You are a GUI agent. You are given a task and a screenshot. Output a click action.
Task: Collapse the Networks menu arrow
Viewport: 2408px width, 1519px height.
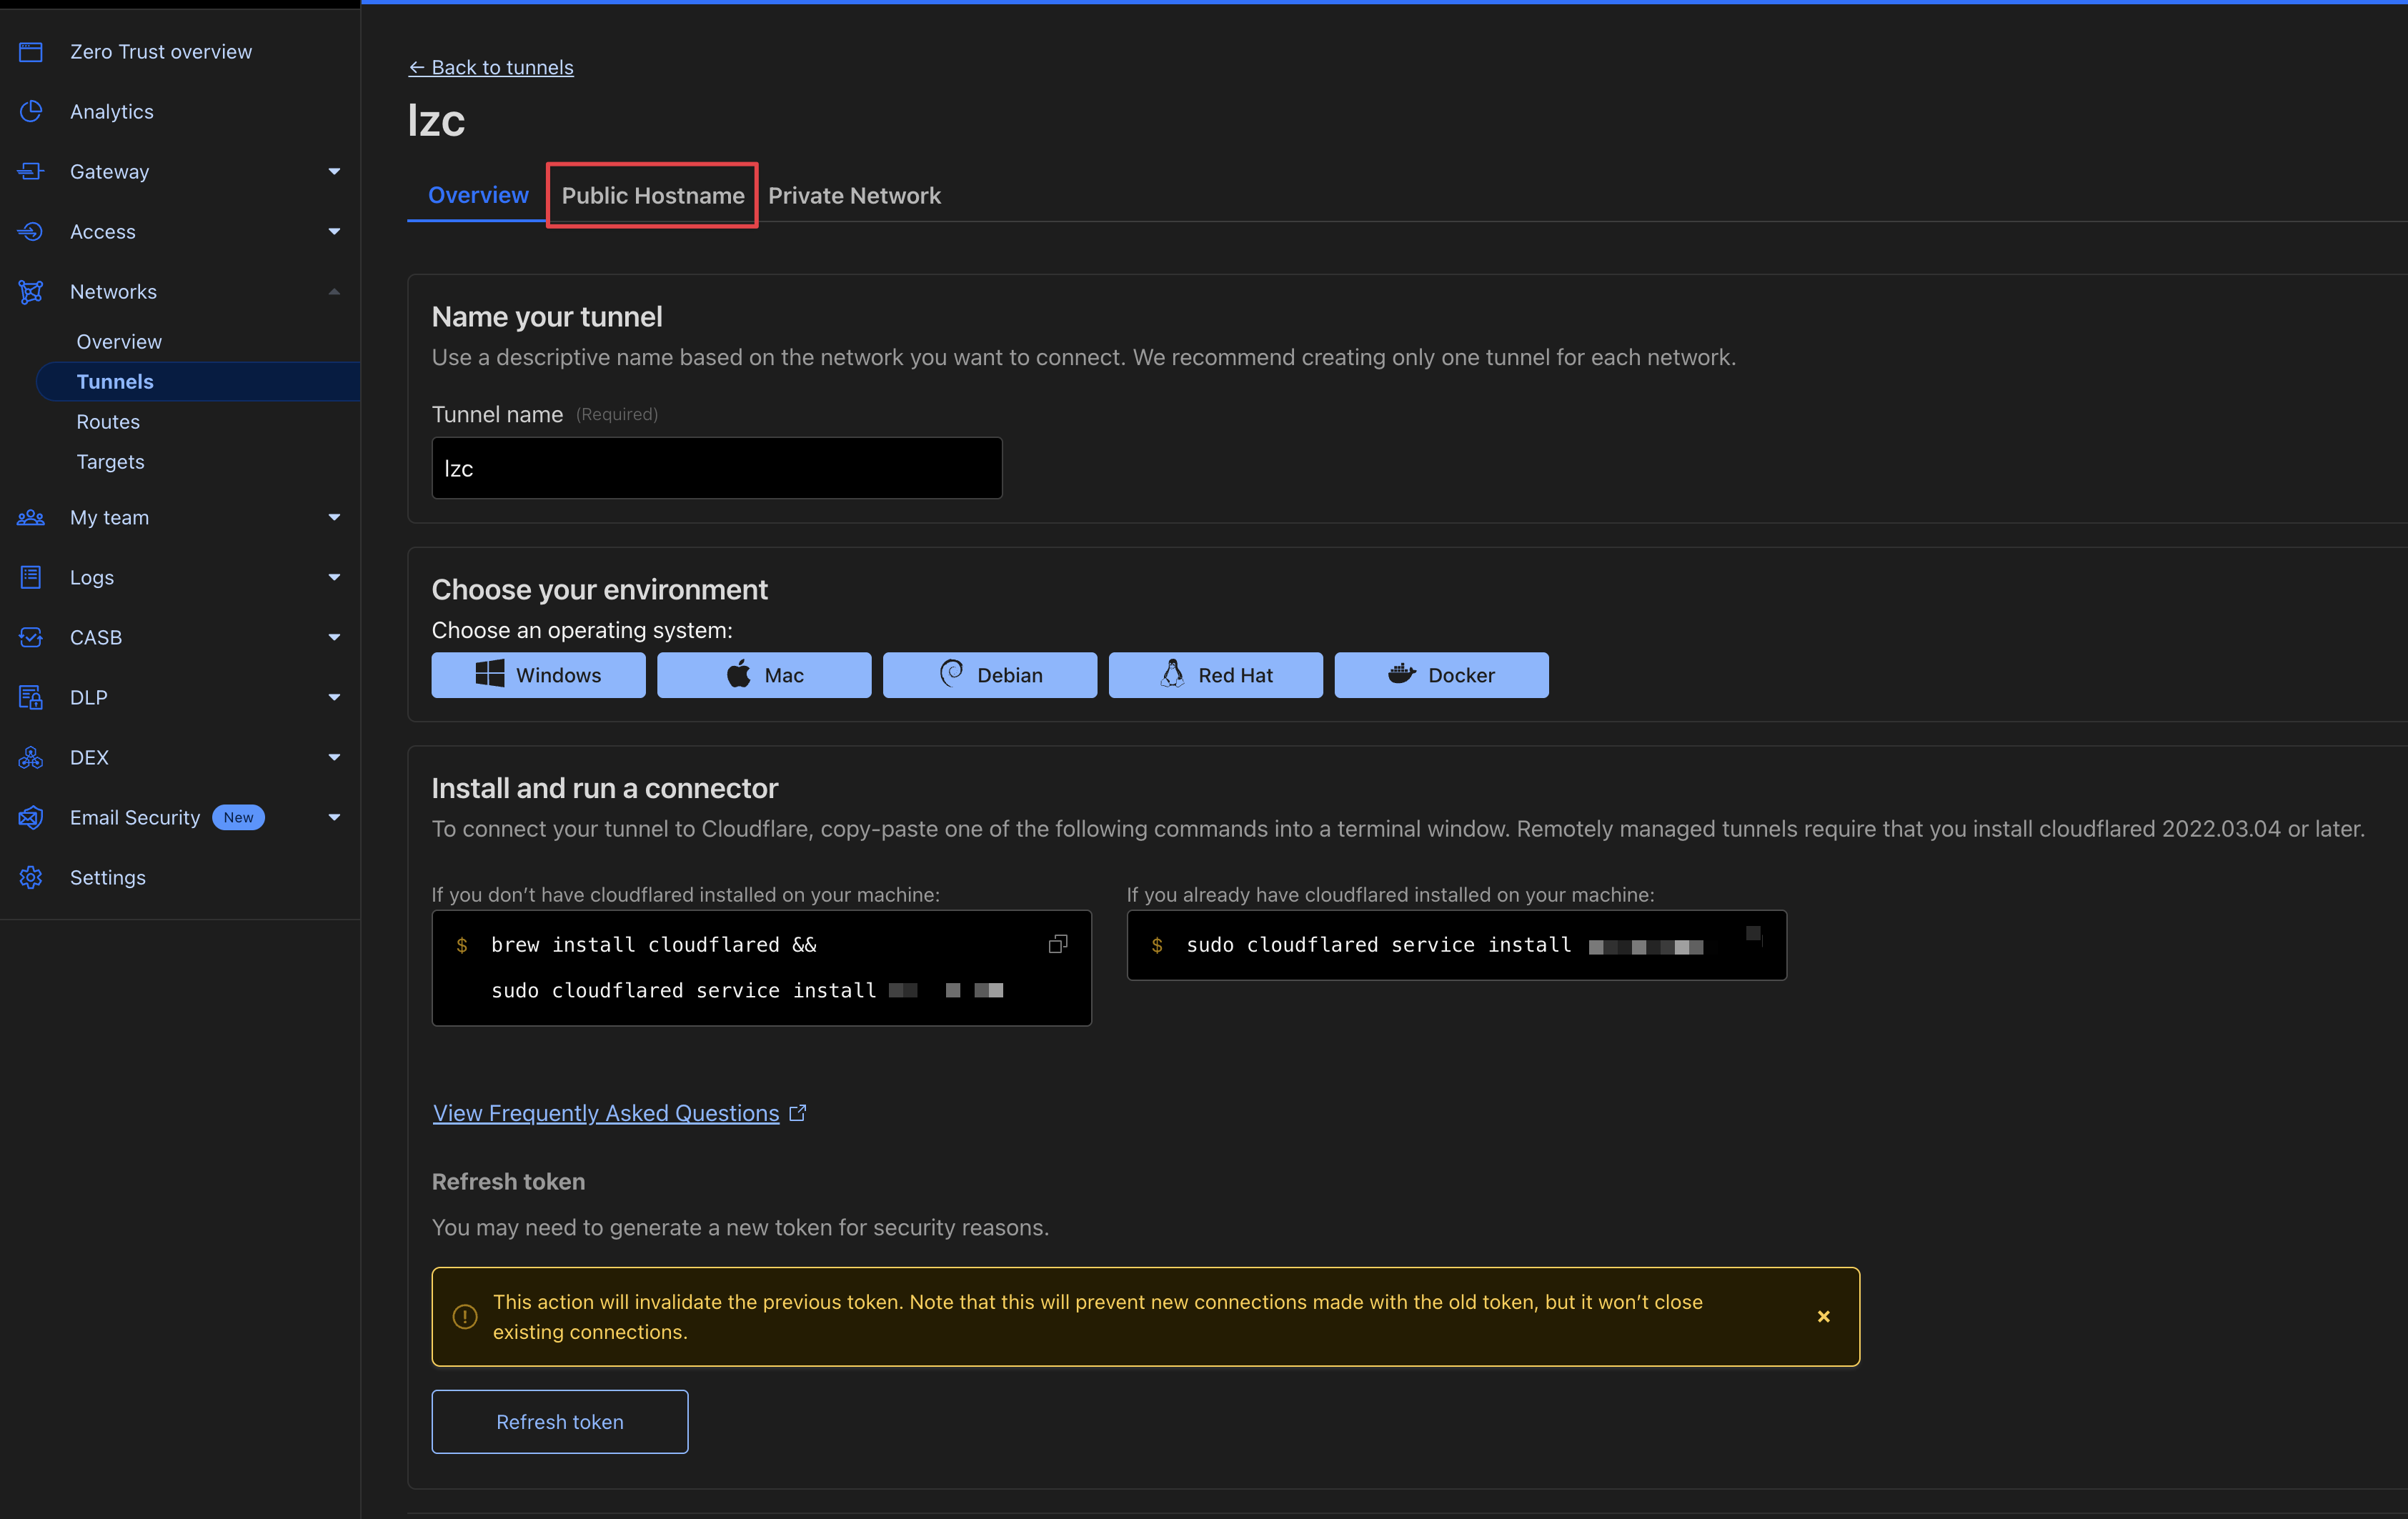pos(334,292)
